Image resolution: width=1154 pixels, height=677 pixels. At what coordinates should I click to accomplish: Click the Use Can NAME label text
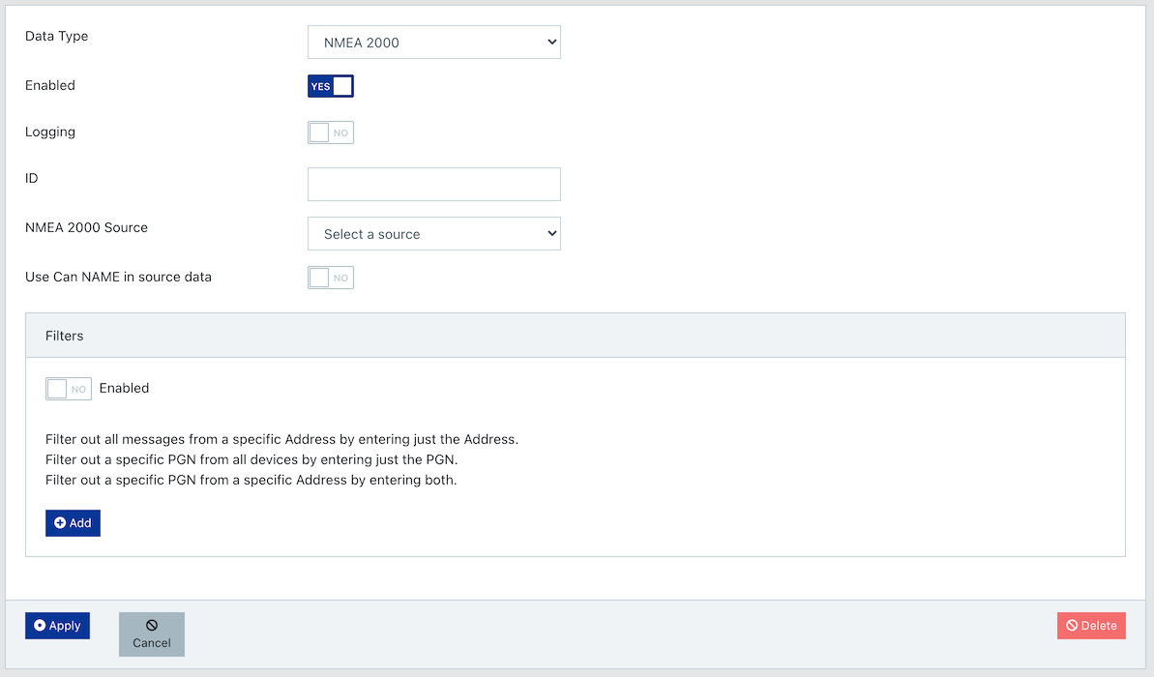[x=118, y=277]
